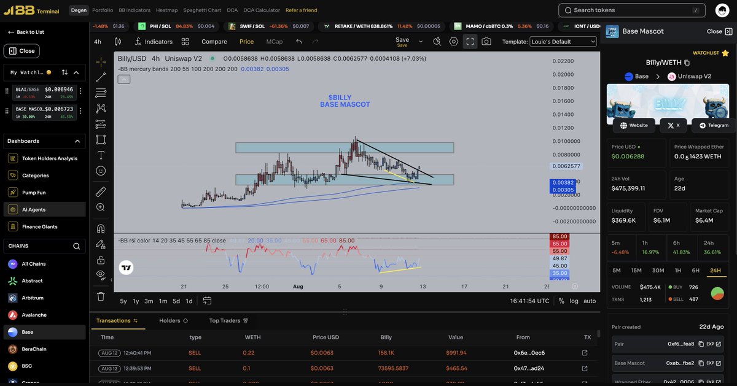Copy the Billy/WETH pair name
The width and height of the screenshot is (737, 386).
(x=687, y=63)
